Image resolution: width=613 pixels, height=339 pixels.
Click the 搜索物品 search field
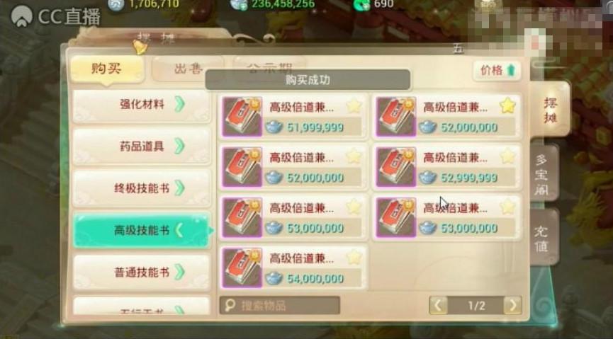click(x=279, y=305)
